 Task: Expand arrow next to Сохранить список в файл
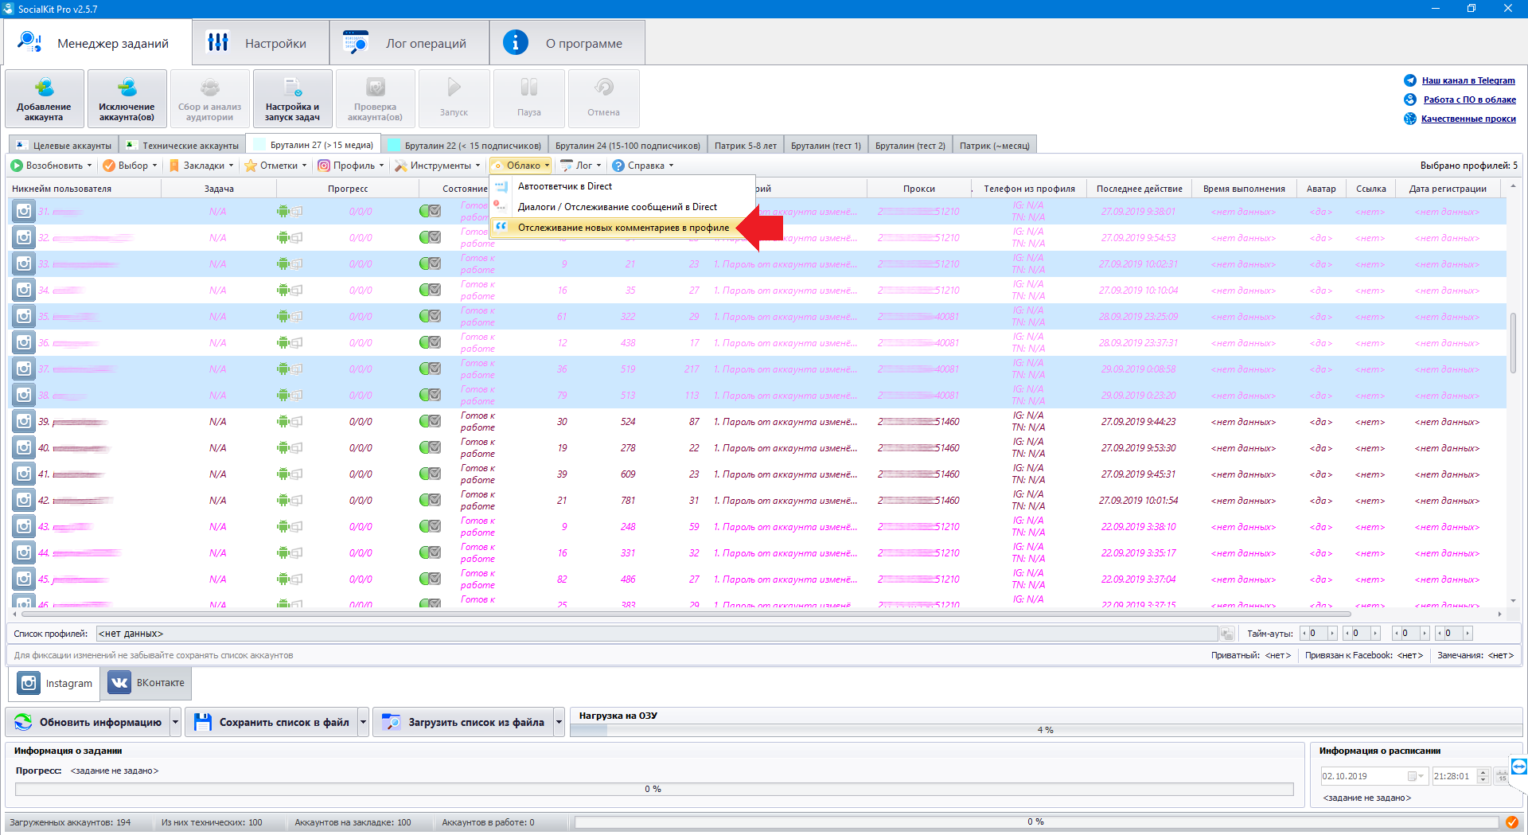tap(364, 722)
